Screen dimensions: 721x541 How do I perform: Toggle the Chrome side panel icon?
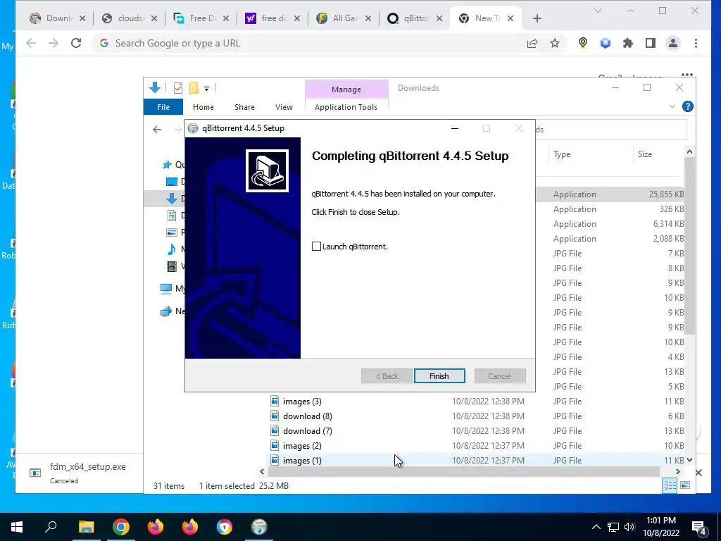pos(650,43)
